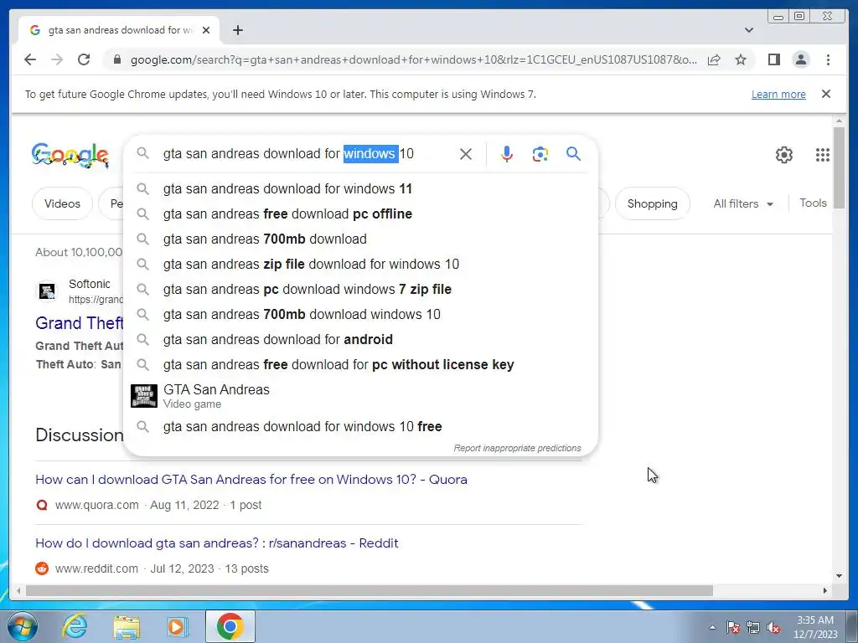Open Google quick settings gear

[x=784, y=155]
